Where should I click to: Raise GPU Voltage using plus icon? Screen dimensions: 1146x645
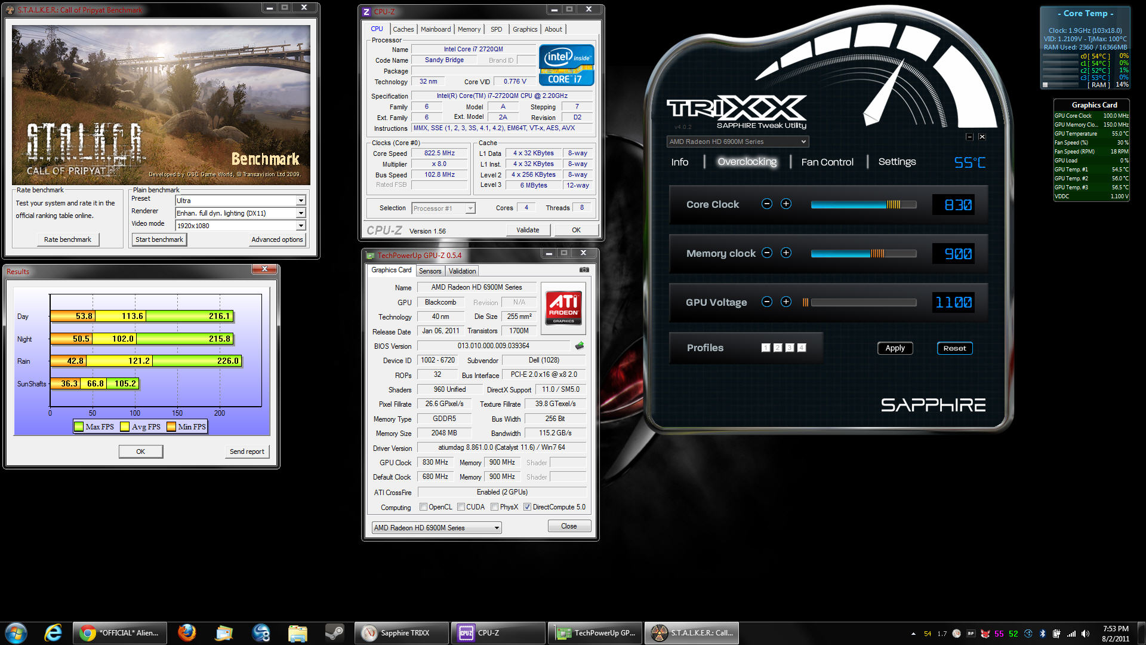tap(786, 302)
